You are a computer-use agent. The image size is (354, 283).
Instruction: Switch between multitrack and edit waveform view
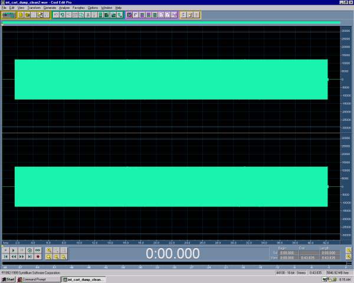tap(9, 15)
